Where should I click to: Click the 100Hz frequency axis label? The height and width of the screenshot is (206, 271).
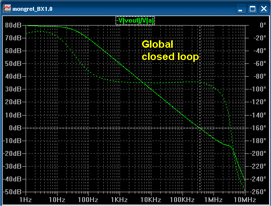point(88,200)
